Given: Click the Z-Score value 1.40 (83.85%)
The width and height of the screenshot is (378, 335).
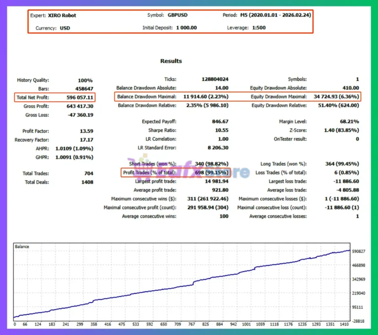Looking at the screenshot, I should click(x=338, y=130).
